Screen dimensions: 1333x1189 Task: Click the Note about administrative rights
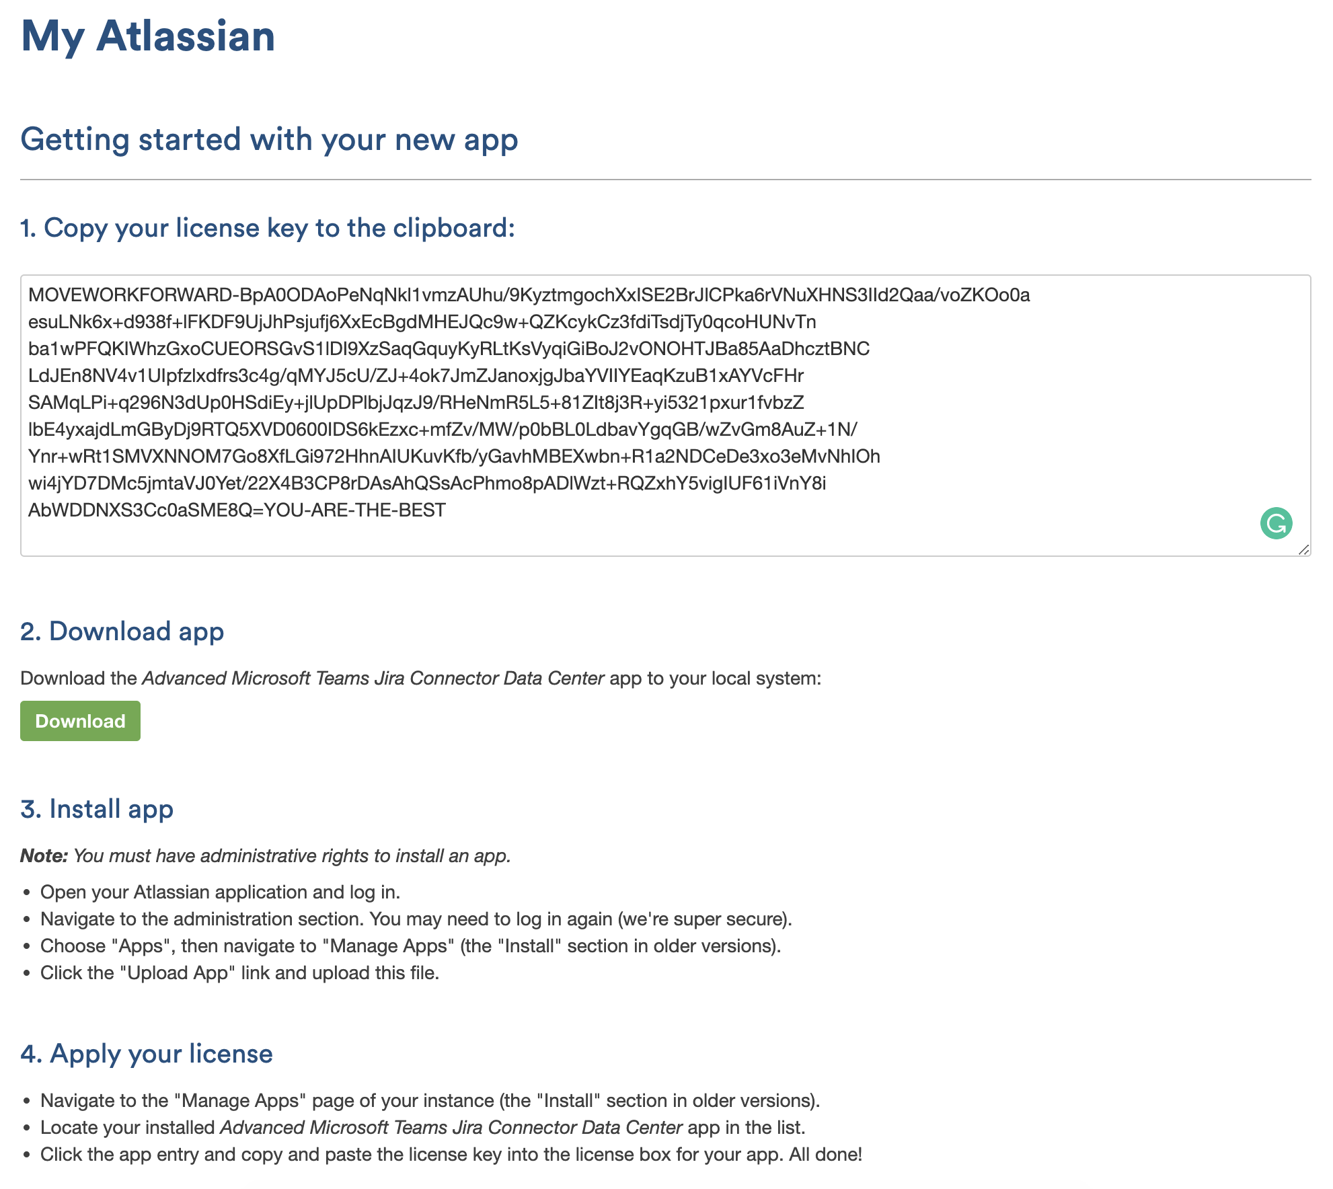click(x=266, y=855)
